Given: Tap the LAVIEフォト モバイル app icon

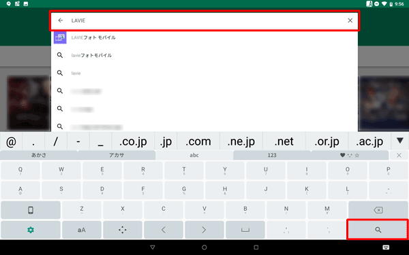Looking at the screenshot, I should [60, 37].
